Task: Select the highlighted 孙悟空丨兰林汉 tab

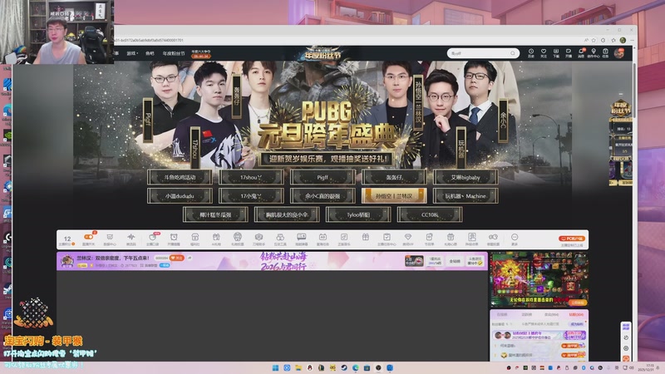Action: (x=394, y=196)
